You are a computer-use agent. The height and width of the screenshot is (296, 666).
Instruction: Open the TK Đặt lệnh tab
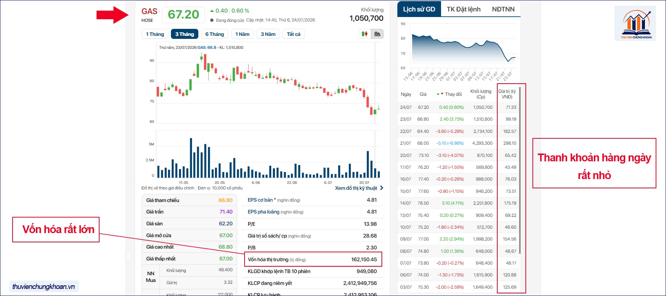[464, 9]
